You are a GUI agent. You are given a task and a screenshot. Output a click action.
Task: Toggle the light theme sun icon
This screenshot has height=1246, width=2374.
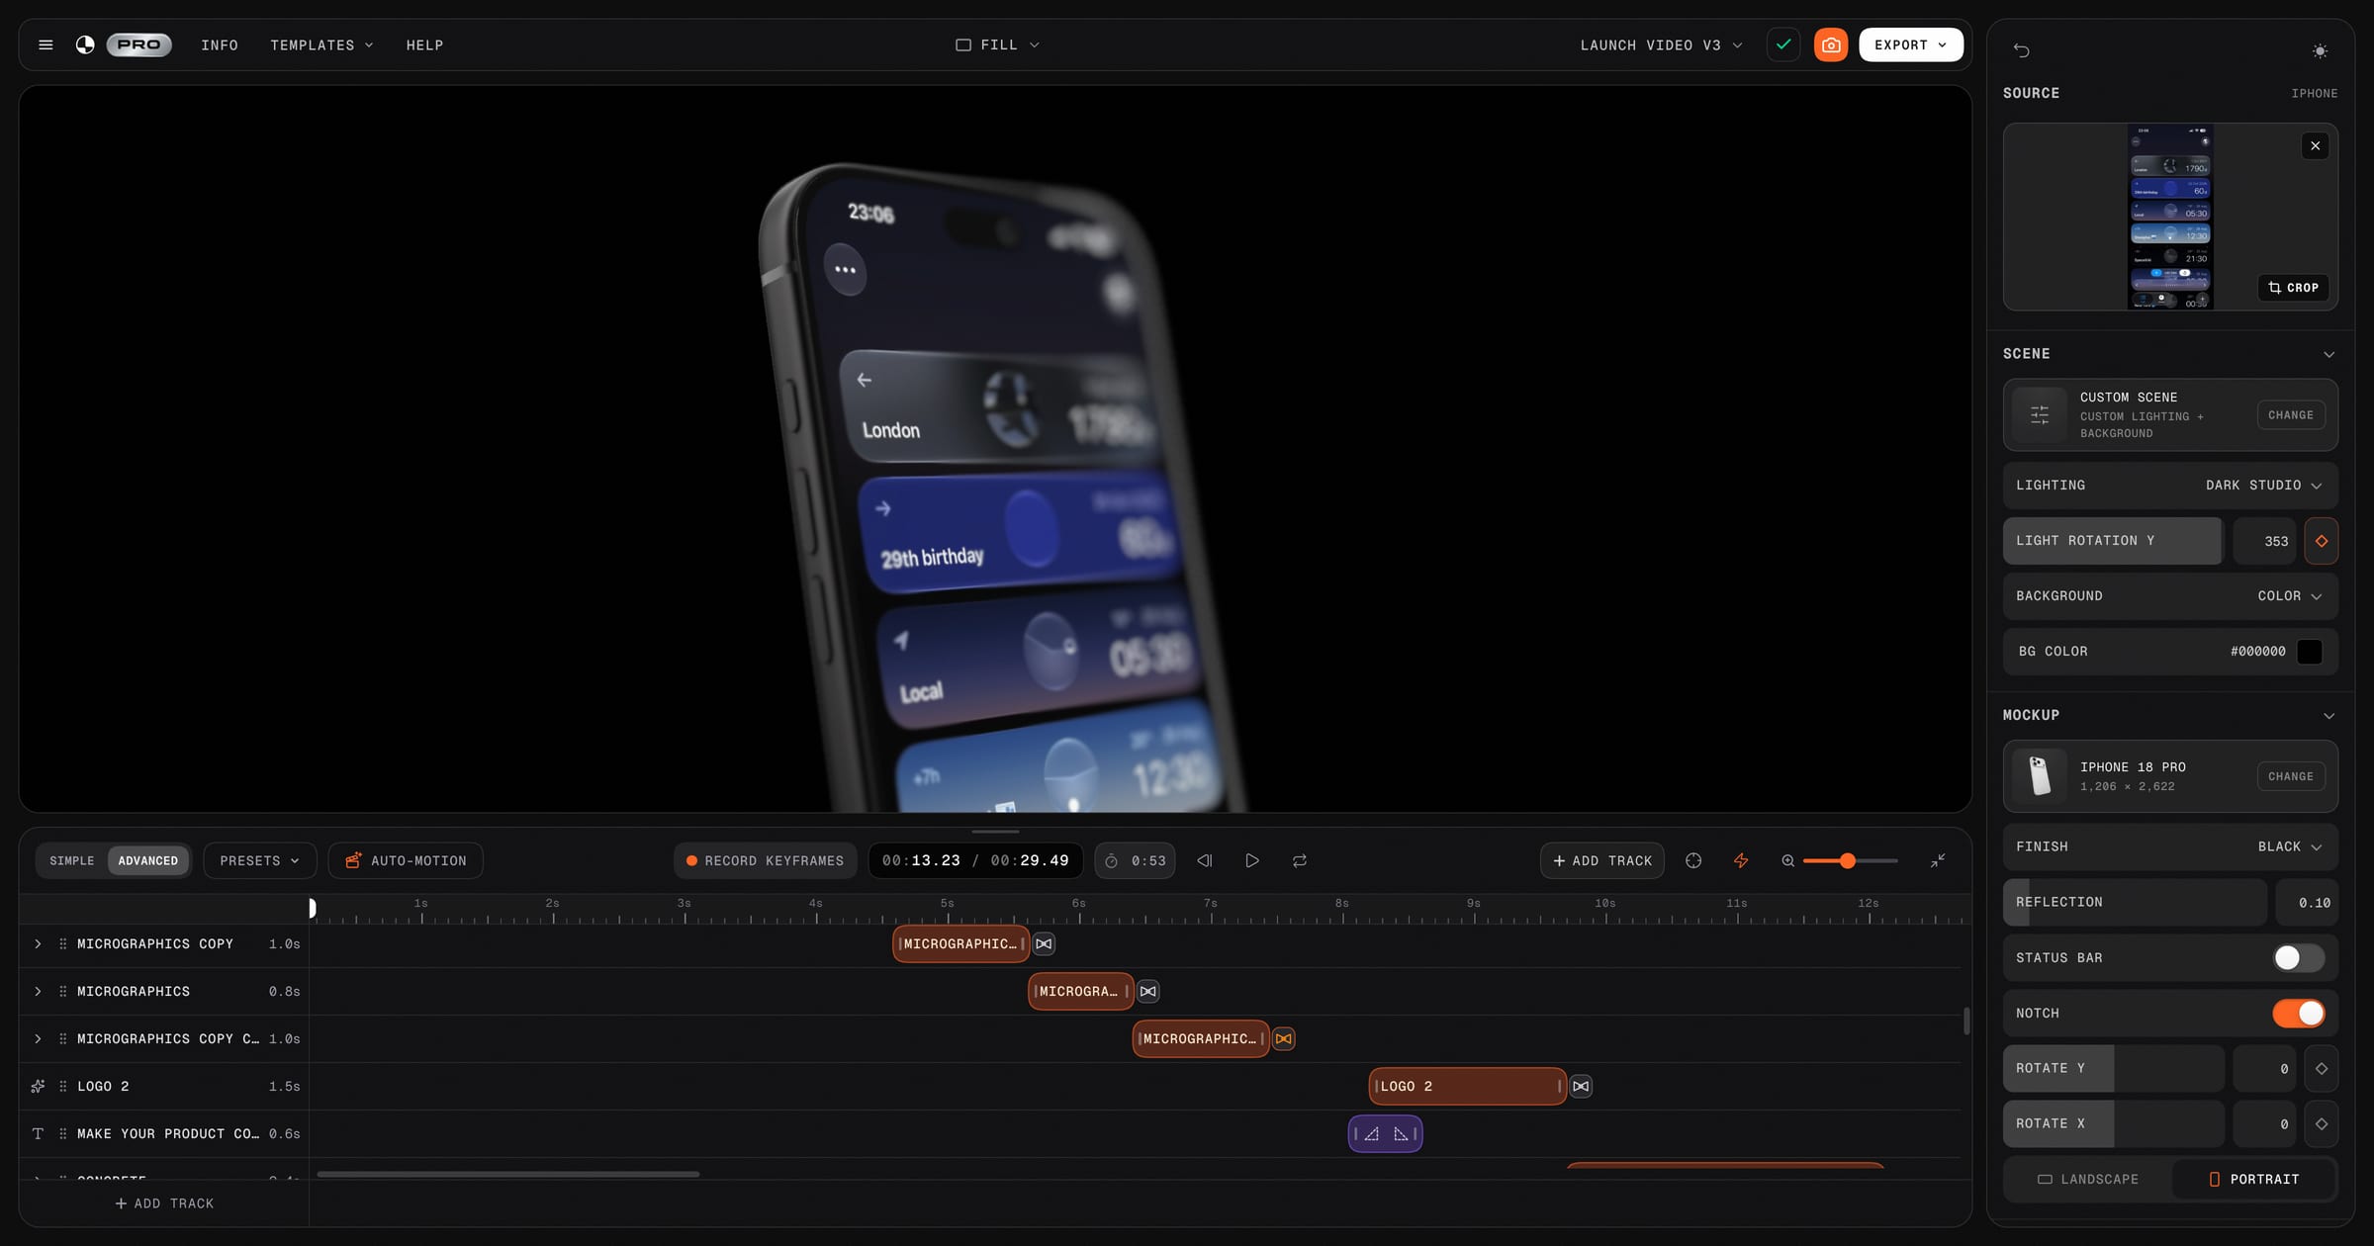[2320, 50]
